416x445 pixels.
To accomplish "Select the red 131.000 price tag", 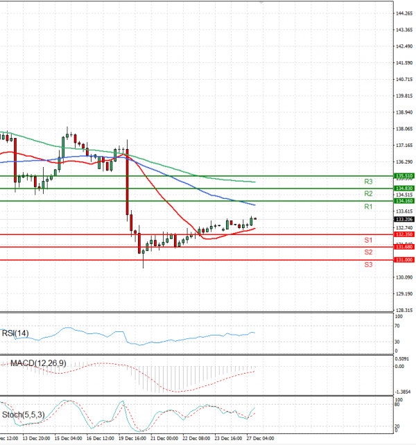I will [404, 260].
